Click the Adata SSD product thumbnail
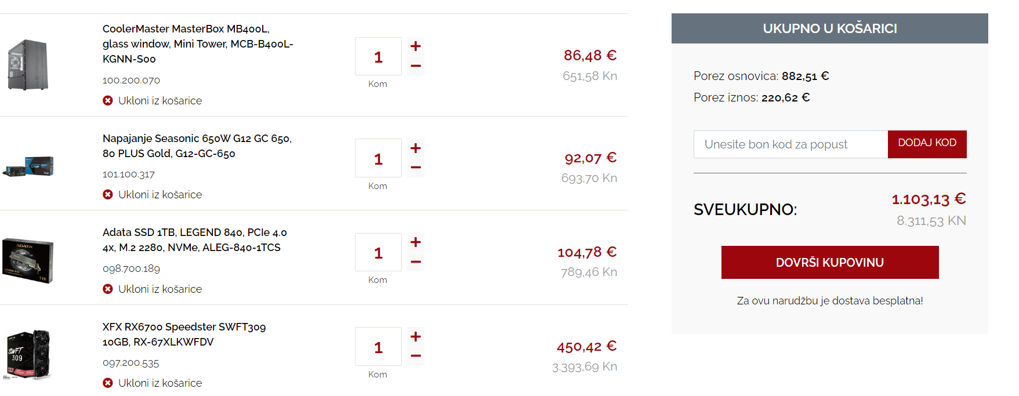Screen dimensions: 1019x396 (28, 261)
